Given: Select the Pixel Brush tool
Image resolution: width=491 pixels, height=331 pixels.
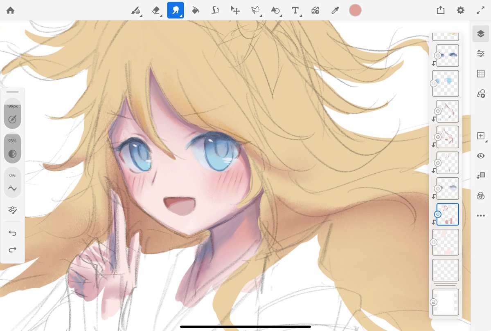Looking at the screenshot, I should tap(136, 11).
